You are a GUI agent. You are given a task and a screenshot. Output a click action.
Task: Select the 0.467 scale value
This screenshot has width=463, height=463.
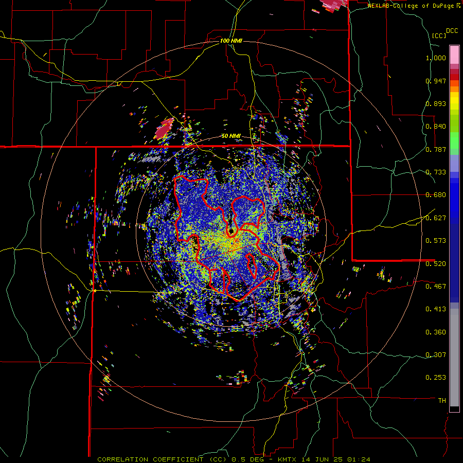[436, 286]
